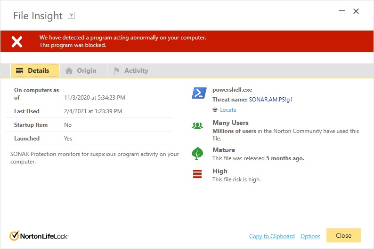Minimize the File Insight window

coord(342,11)
